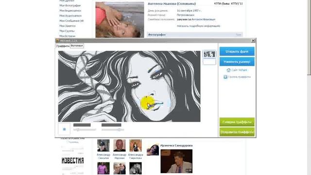
Task: Open Мои Фотографии in the sidebar
Action: pos(70,5)
